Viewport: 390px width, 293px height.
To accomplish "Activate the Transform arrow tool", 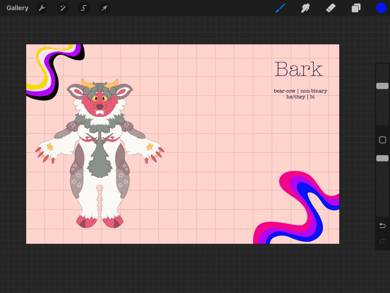I will coord(105,8).
